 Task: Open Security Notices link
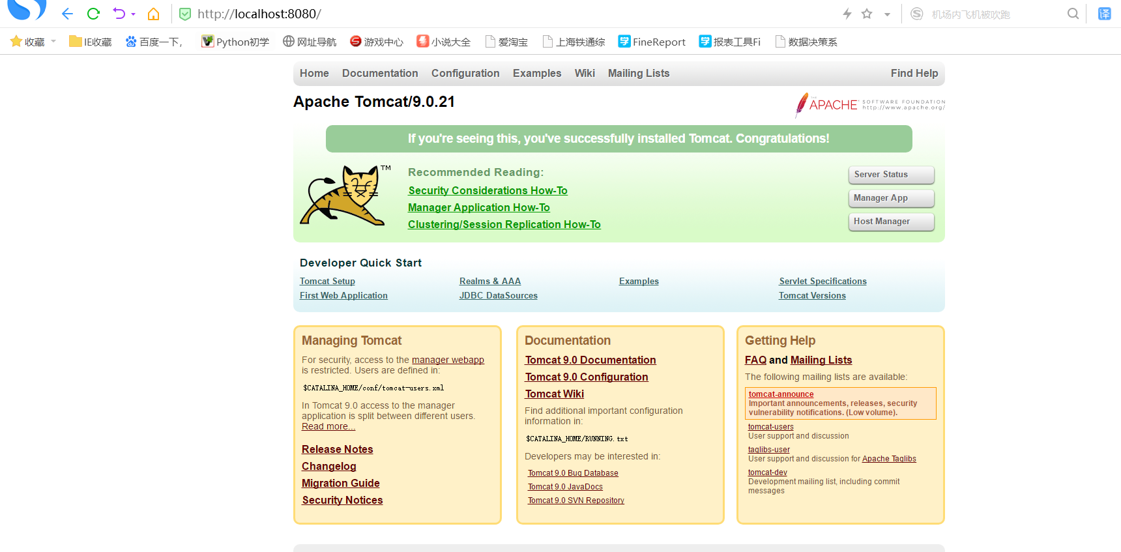click(342, 500)
